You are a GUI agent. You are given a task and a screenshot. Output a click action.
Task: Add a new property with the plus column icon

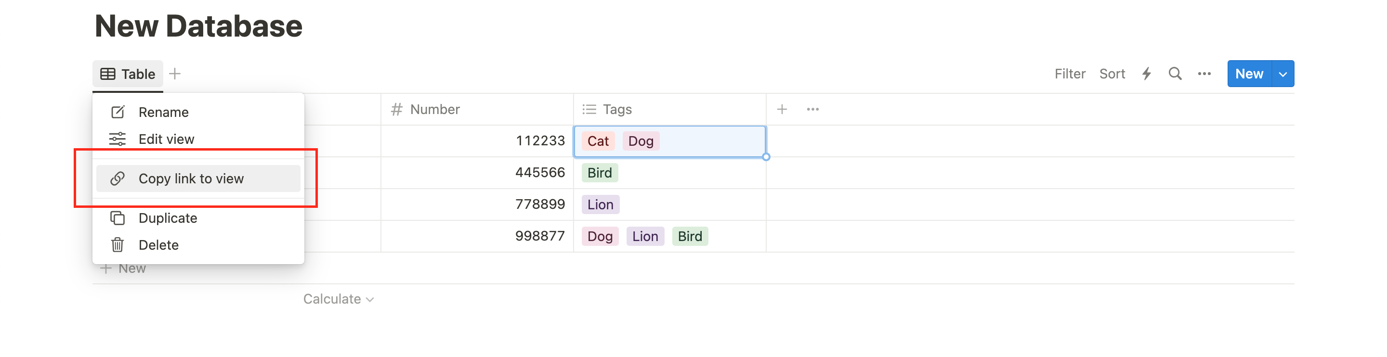782,109
